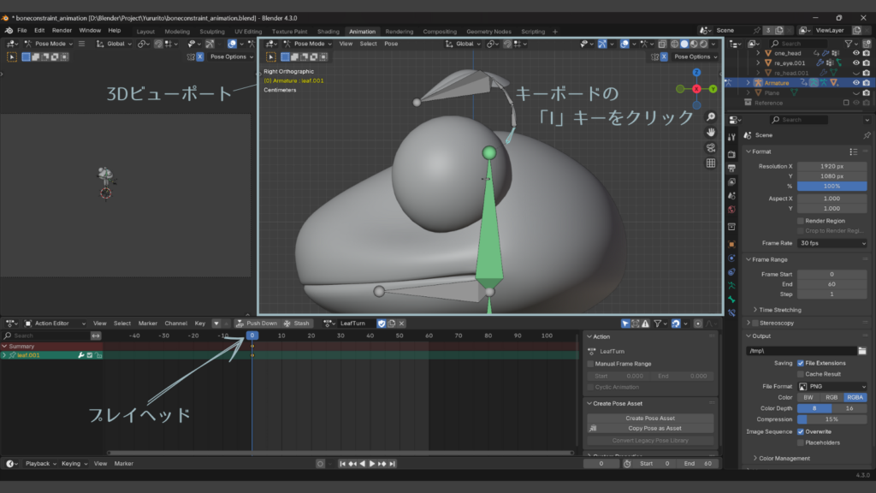Collapse the Format panel
The height and width of the screenshot is (493, 876).
pos(749,151)
